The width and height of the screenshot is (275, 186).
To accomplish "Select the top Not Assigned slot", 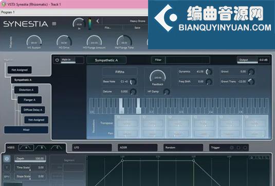I will tap(20, 70).
